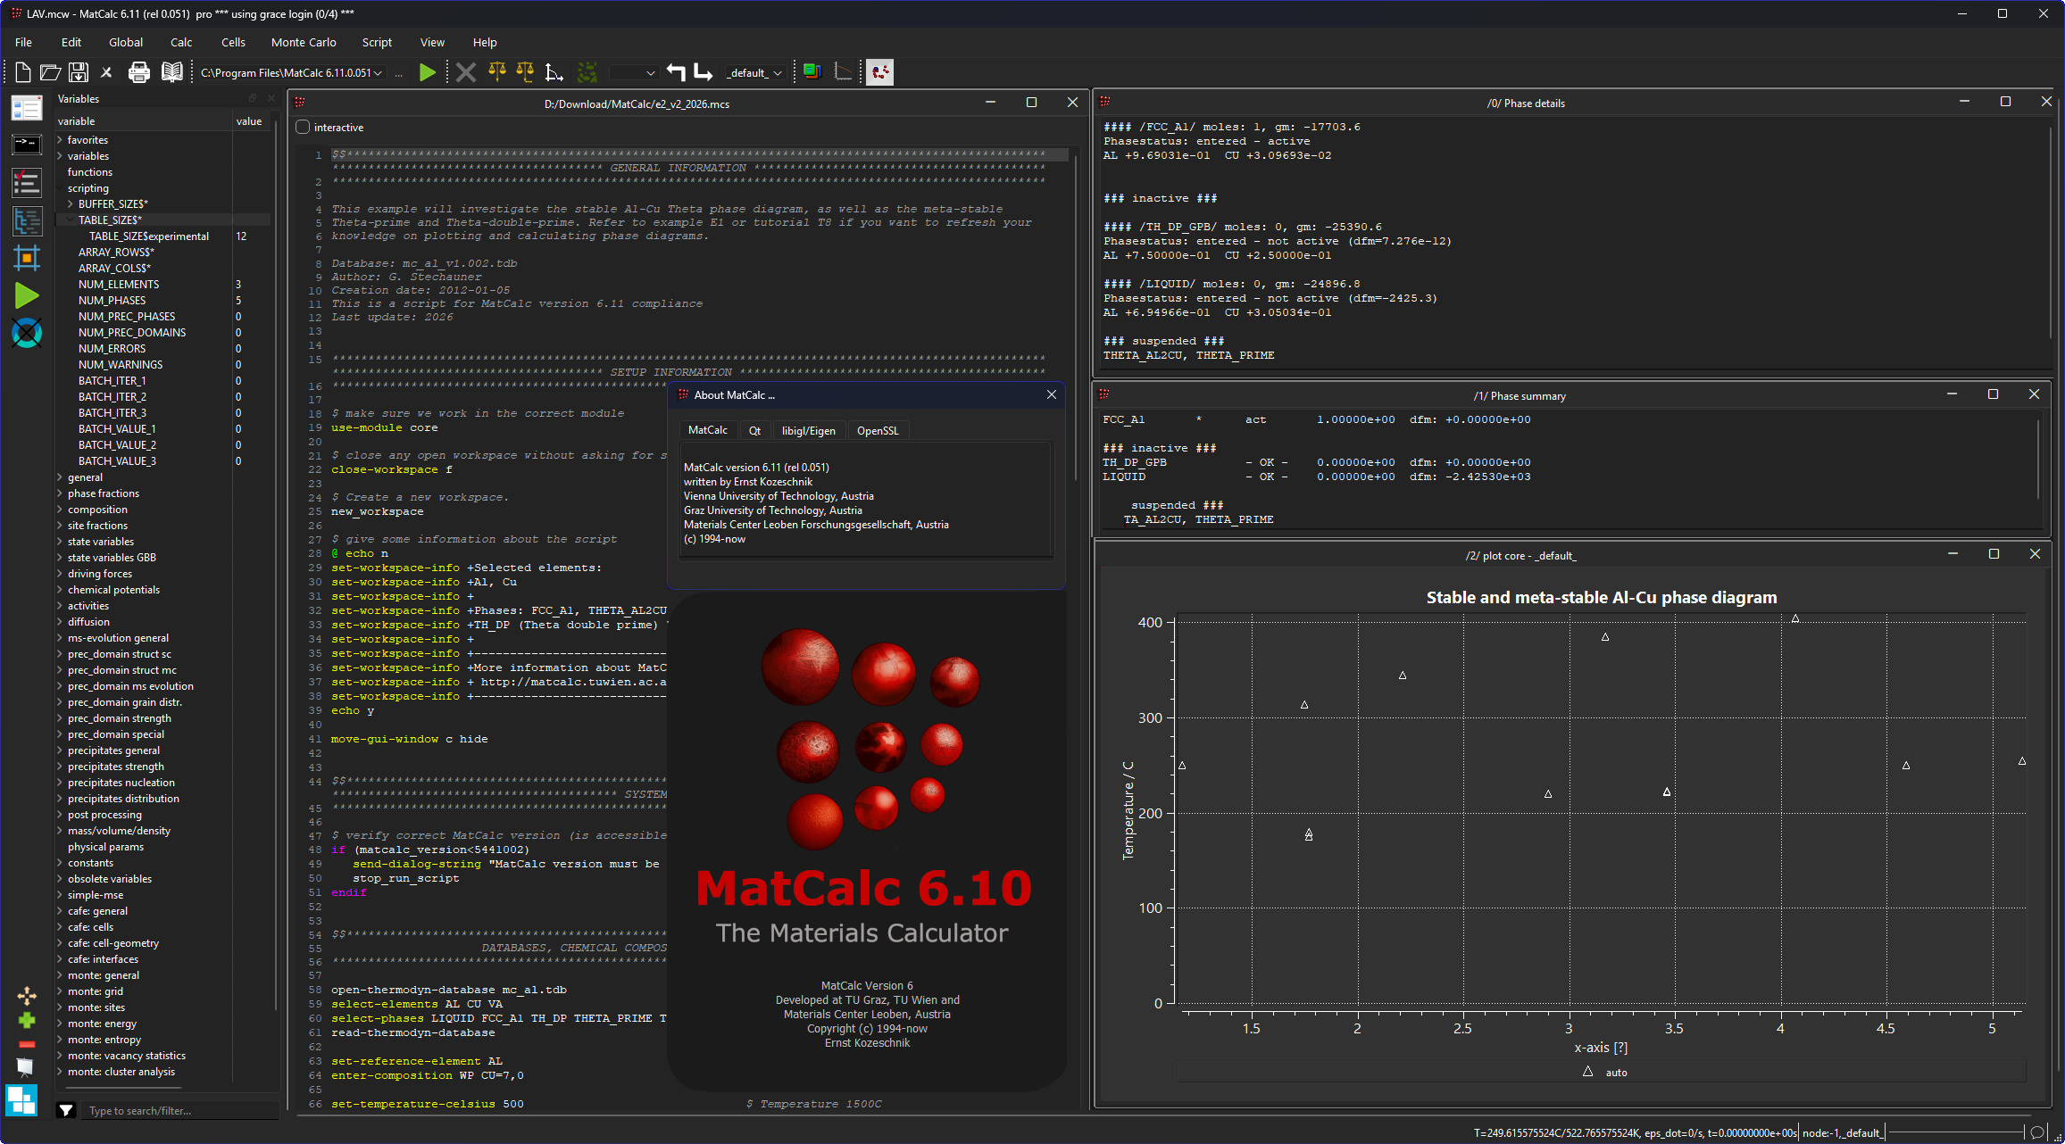Open the workspace overview sidebar icon
Image resolution: width=2065 pixels, height=1144 pixels.
[x=27, y=108]
